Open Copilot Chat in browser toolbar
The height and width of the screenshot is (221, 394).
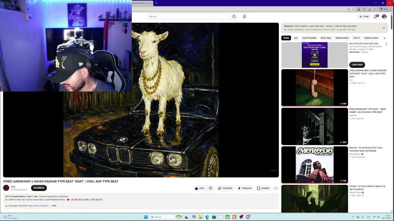pyautogui.click(x=383, y=9)
